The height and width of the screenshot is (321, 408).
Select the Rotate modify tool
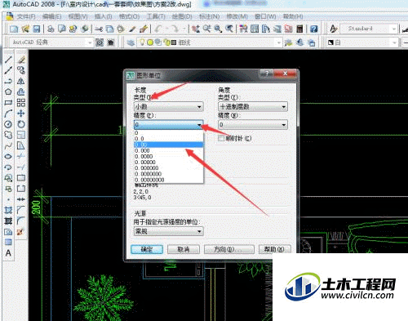point(21,124)
